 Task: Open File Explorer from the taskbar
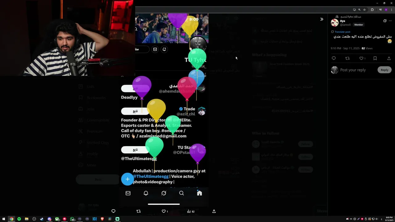(27, 219)
